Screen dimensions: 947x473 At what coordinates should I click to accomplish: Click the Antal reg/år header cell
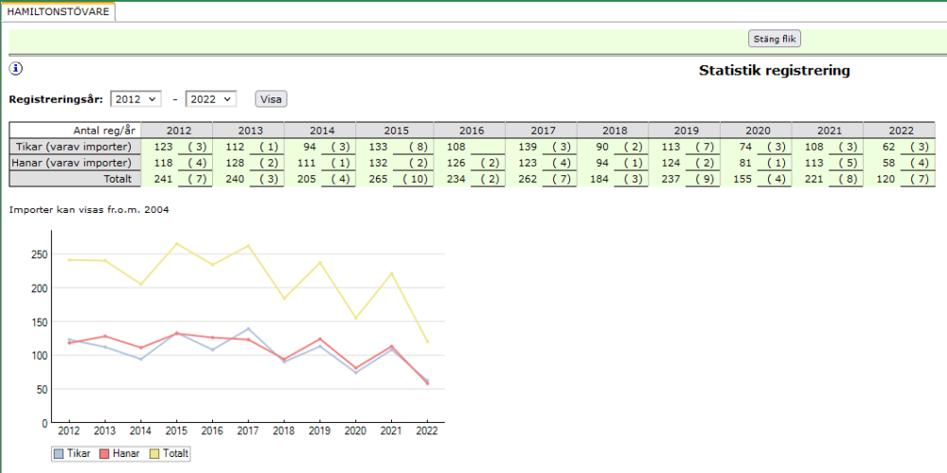(76, 131)
